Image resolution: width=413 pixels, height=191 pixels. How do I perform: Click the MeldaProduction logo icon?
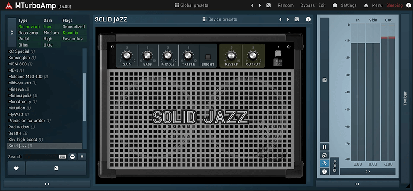click(x=9, y=5)
